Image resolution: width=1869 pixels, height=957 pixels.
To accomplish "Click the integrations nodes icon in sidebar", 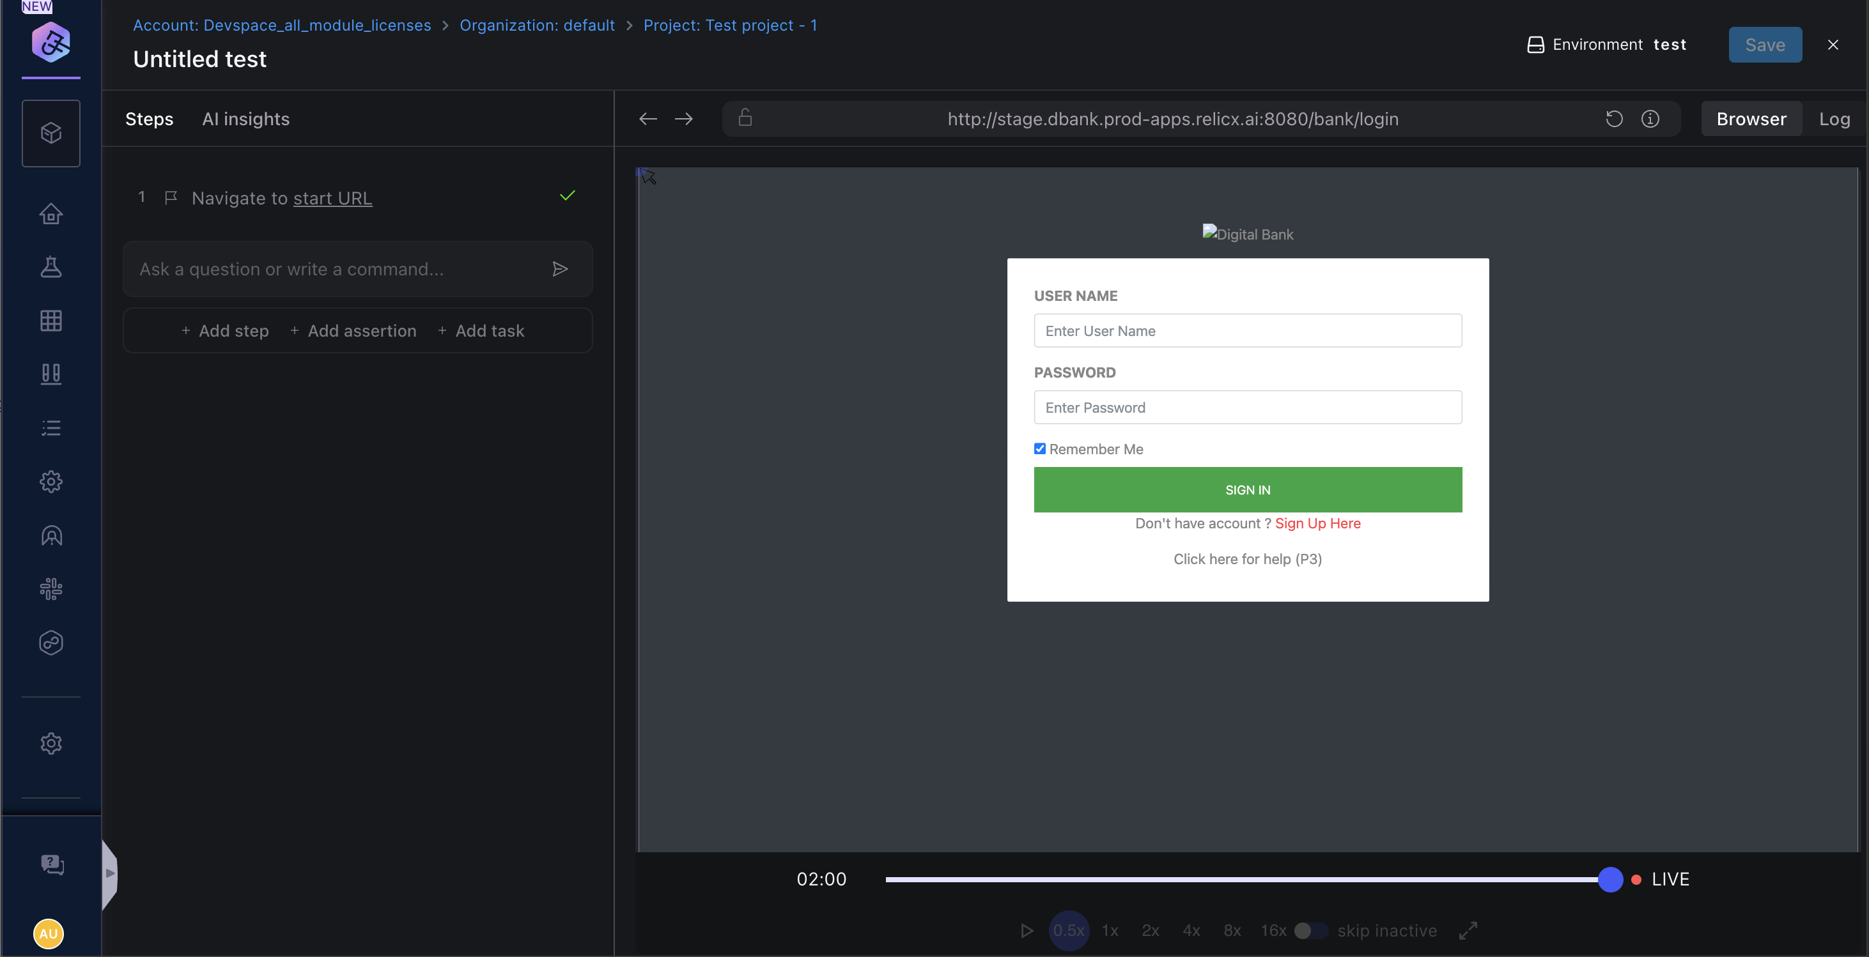I will click(50, 588).
